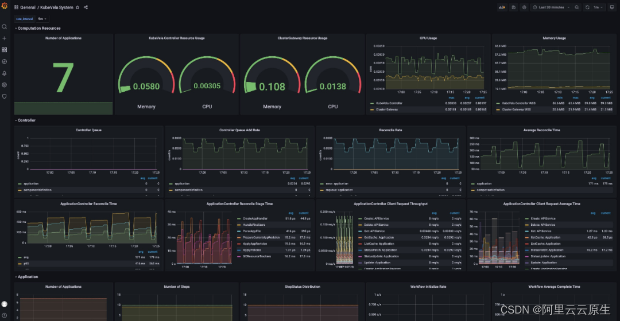Open the Last 30 minutes time picker
This screenshot has height=321, width=620.
551,7
